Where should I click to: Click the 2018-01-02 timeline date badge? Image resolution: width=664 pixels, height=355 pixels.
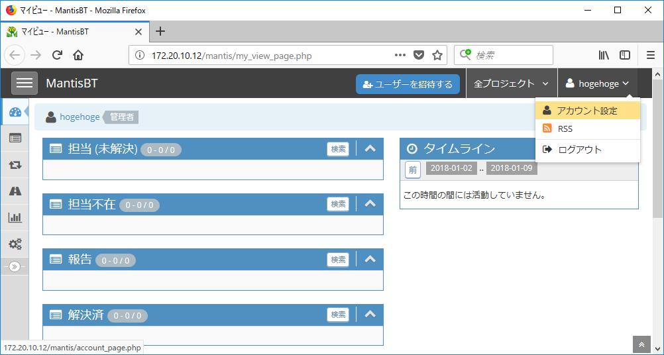(451, 168)
